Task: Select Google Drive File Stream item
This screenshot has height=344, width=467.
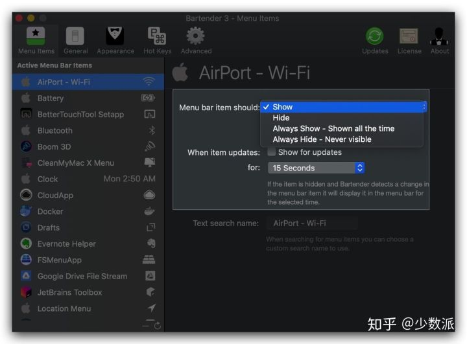Action: [88, 276]
